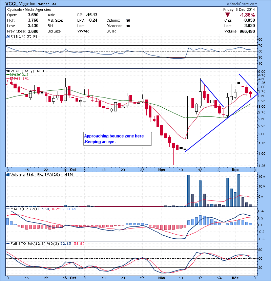The height and width of the screenshot is (281, 271).
Task: Click the red EMA(8) legend marker
Action: tap(8, 78)
